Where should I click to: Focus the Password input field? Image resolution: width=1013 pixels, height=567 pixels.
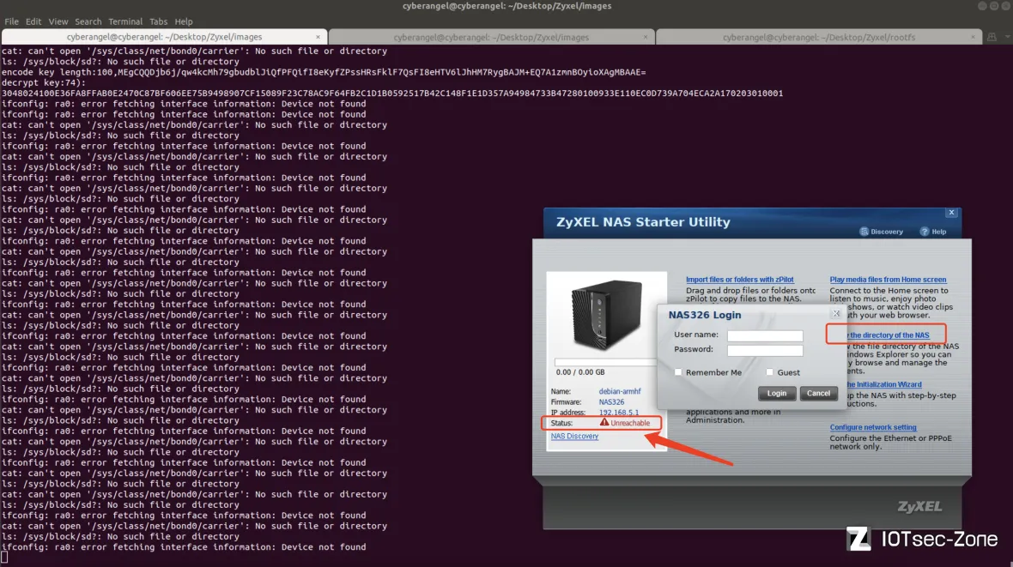tap(765, 351)
